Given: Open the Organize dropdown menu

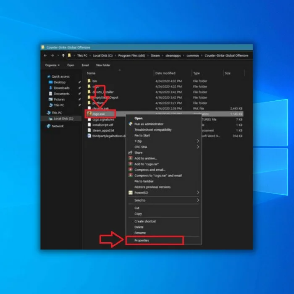Looking at the screenshot, I should [52, 65].
